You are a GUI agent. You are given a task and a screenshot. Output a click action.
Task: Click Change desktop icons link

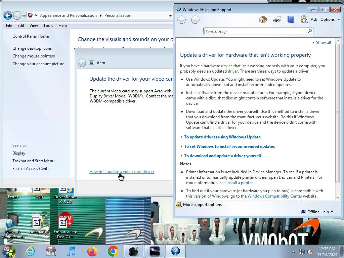(32, 48)
